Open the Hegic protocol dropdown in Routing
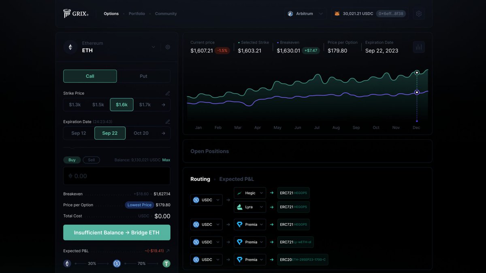486x273 pixels. point(249,193)
